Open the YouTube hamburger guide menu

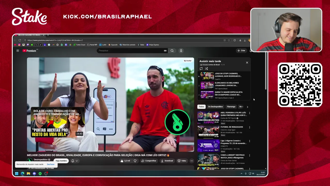[x=18, y=51]
